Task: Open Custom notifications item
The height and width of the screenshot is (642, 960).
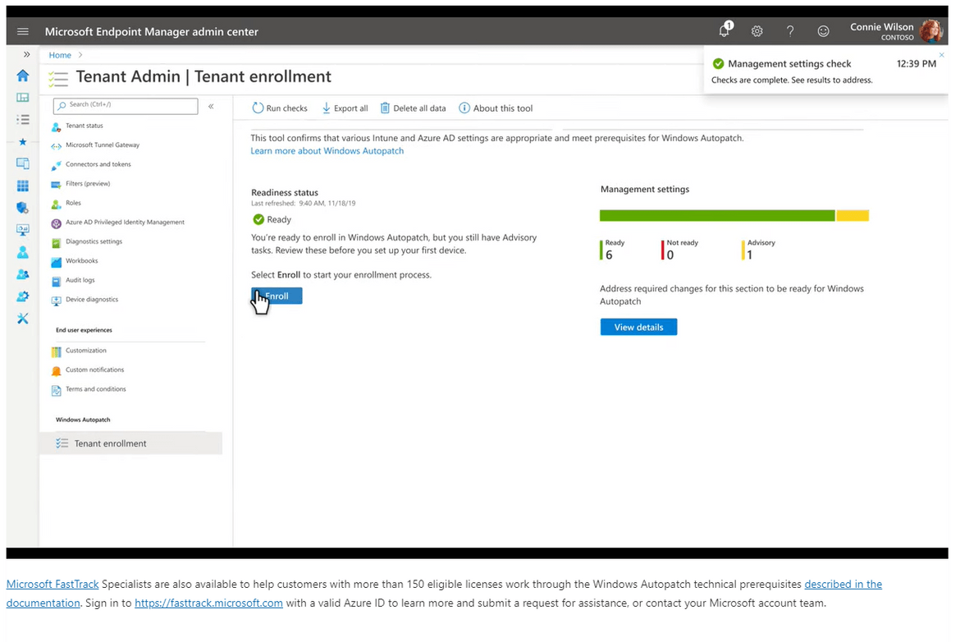Action: pyautogui.click(x=94, y=370)
